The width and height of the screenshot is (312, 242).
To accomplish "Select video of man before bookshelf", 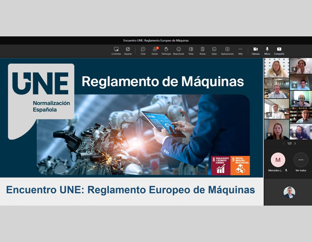I will (301, 115).
